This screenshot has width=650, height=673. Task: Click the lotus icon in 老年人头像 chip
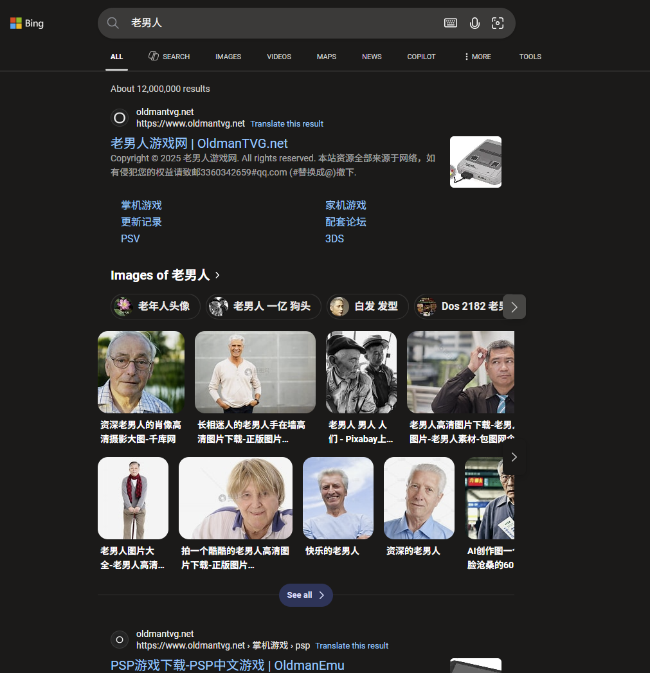click(123, 306)
